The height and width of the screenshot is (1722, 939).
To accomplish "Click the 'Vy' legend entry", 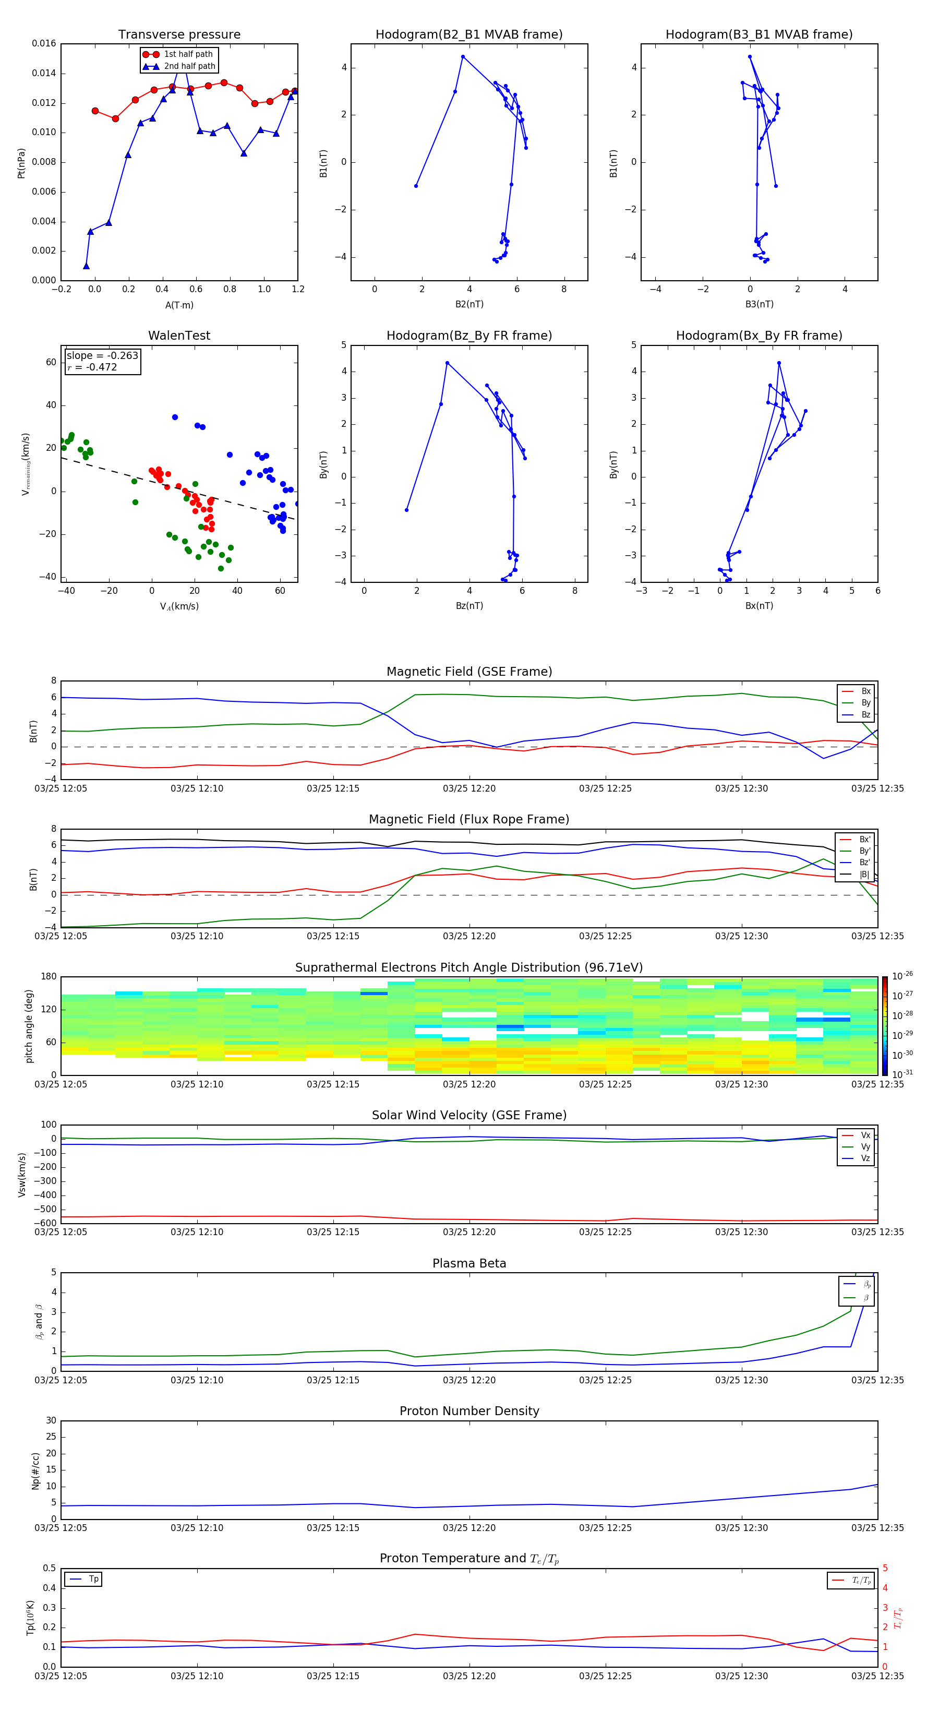I will pyautogui.click(x=856, y=1146).
